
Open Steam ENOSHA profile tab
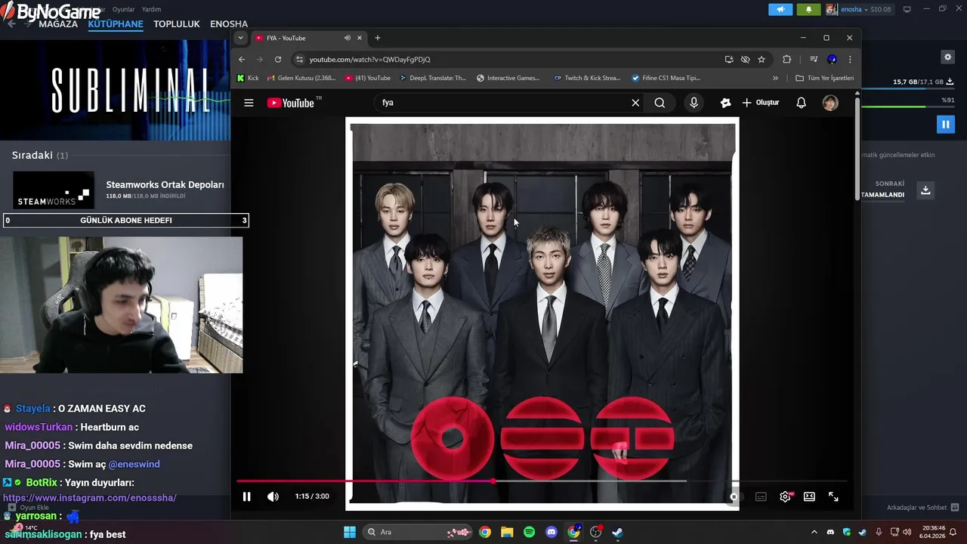point(229,24)
